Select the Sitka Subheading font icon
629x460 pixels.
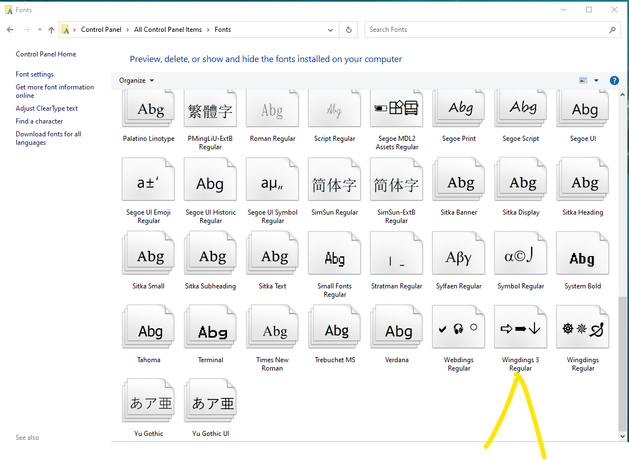210,253
